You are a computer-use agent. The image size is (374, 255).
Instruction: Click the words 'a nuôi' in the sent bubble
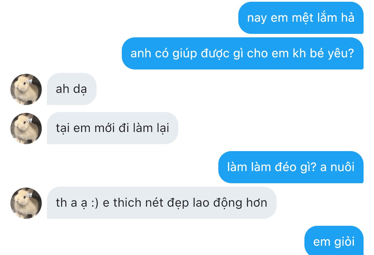pos(337,167)
